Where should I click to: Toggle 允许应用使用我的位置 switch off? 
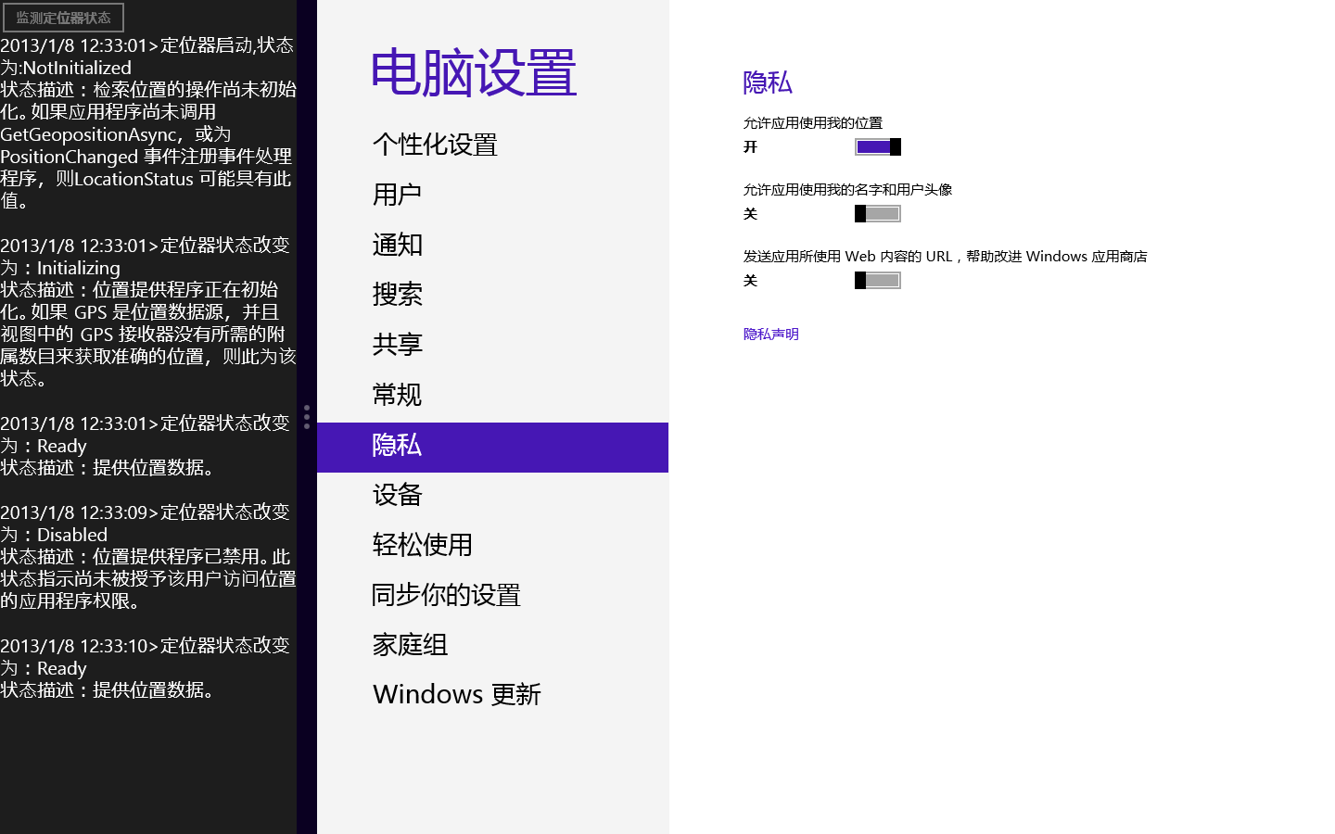click(x=878, y=146)
